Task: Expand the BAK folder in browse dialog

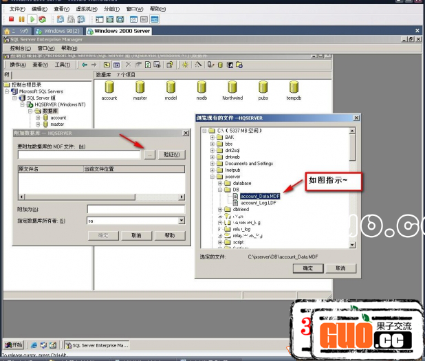Action: click(212, 137)
